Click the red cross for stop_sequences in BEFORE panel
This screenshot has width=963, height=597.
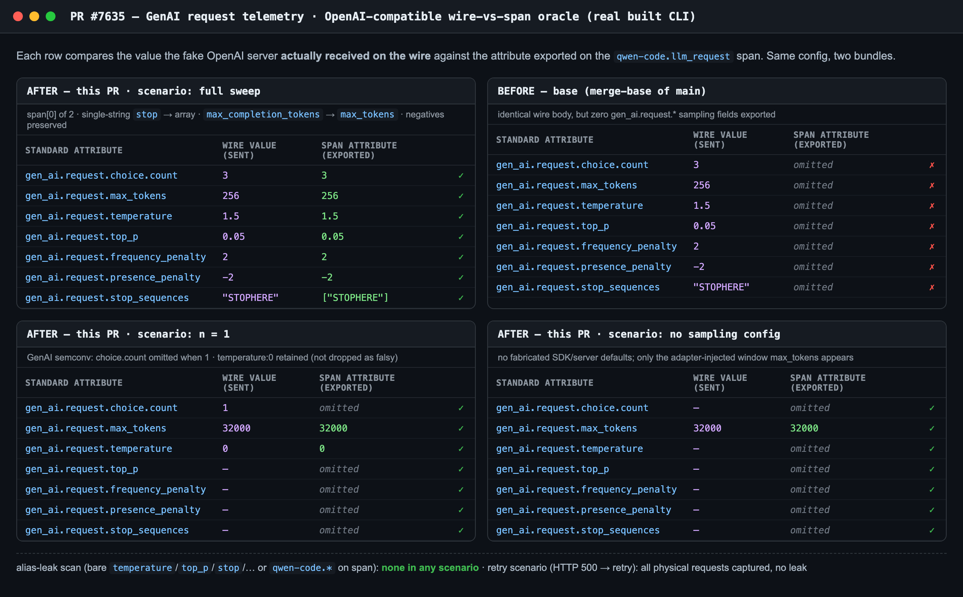click(x=932, y=287)
